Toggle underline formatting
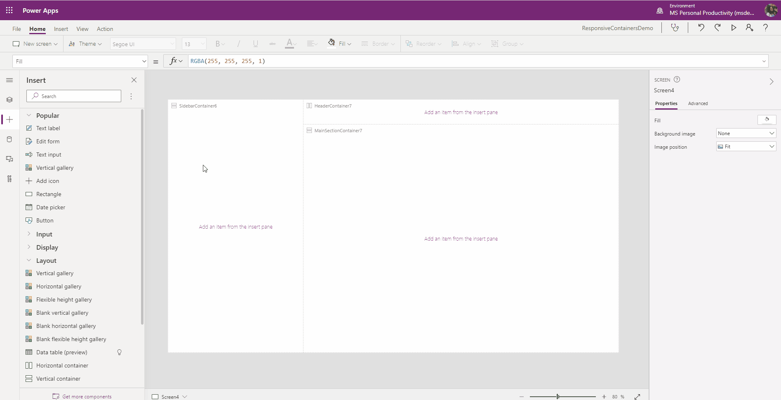 pyautogui.click(x=255, y=43)
